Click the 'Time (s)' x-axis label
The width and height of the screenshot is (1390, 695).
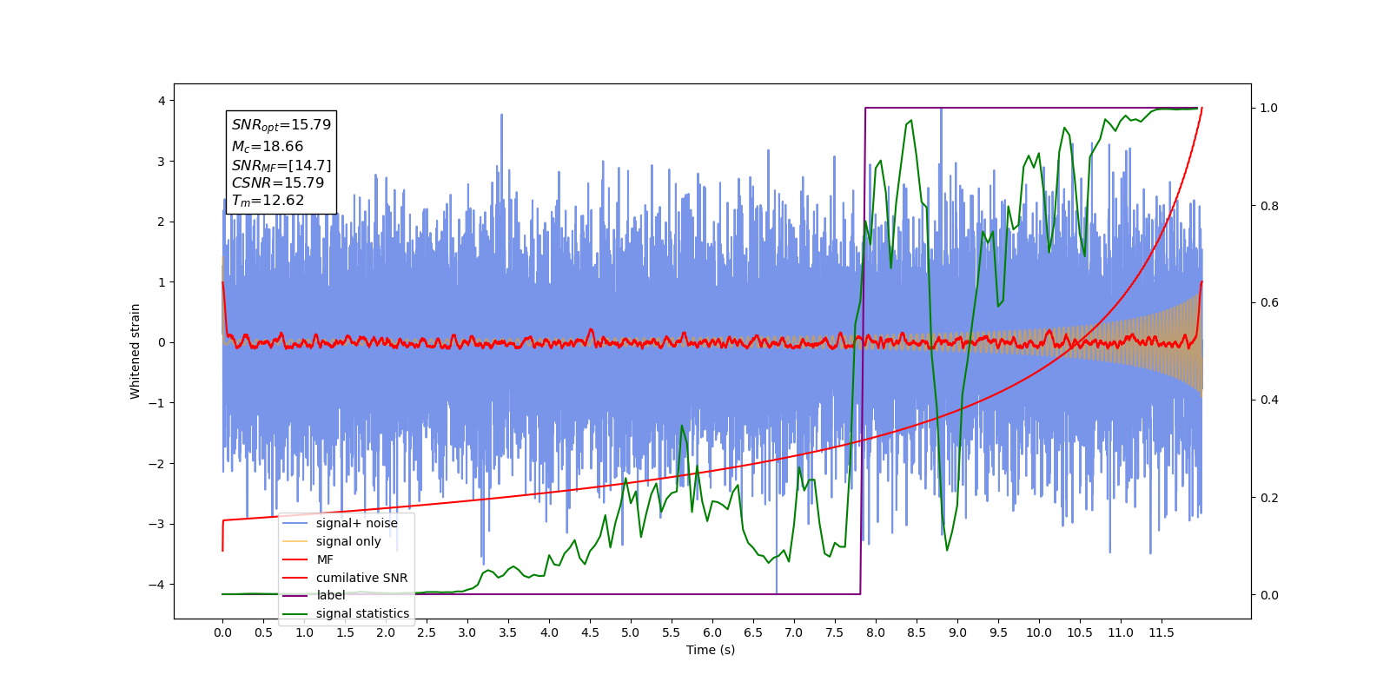711,650
